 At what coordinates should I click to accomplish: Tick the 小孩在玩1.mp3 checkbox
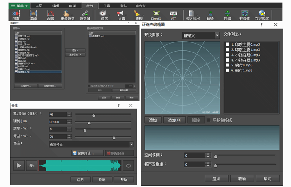(x=227, y=60)
